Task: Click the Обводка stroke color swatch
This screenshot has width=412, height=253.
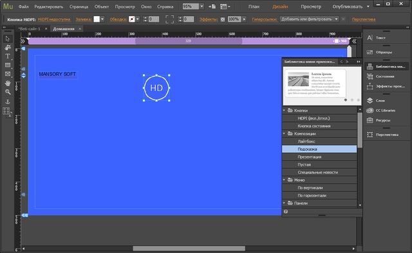Action: tap(131, 19)
